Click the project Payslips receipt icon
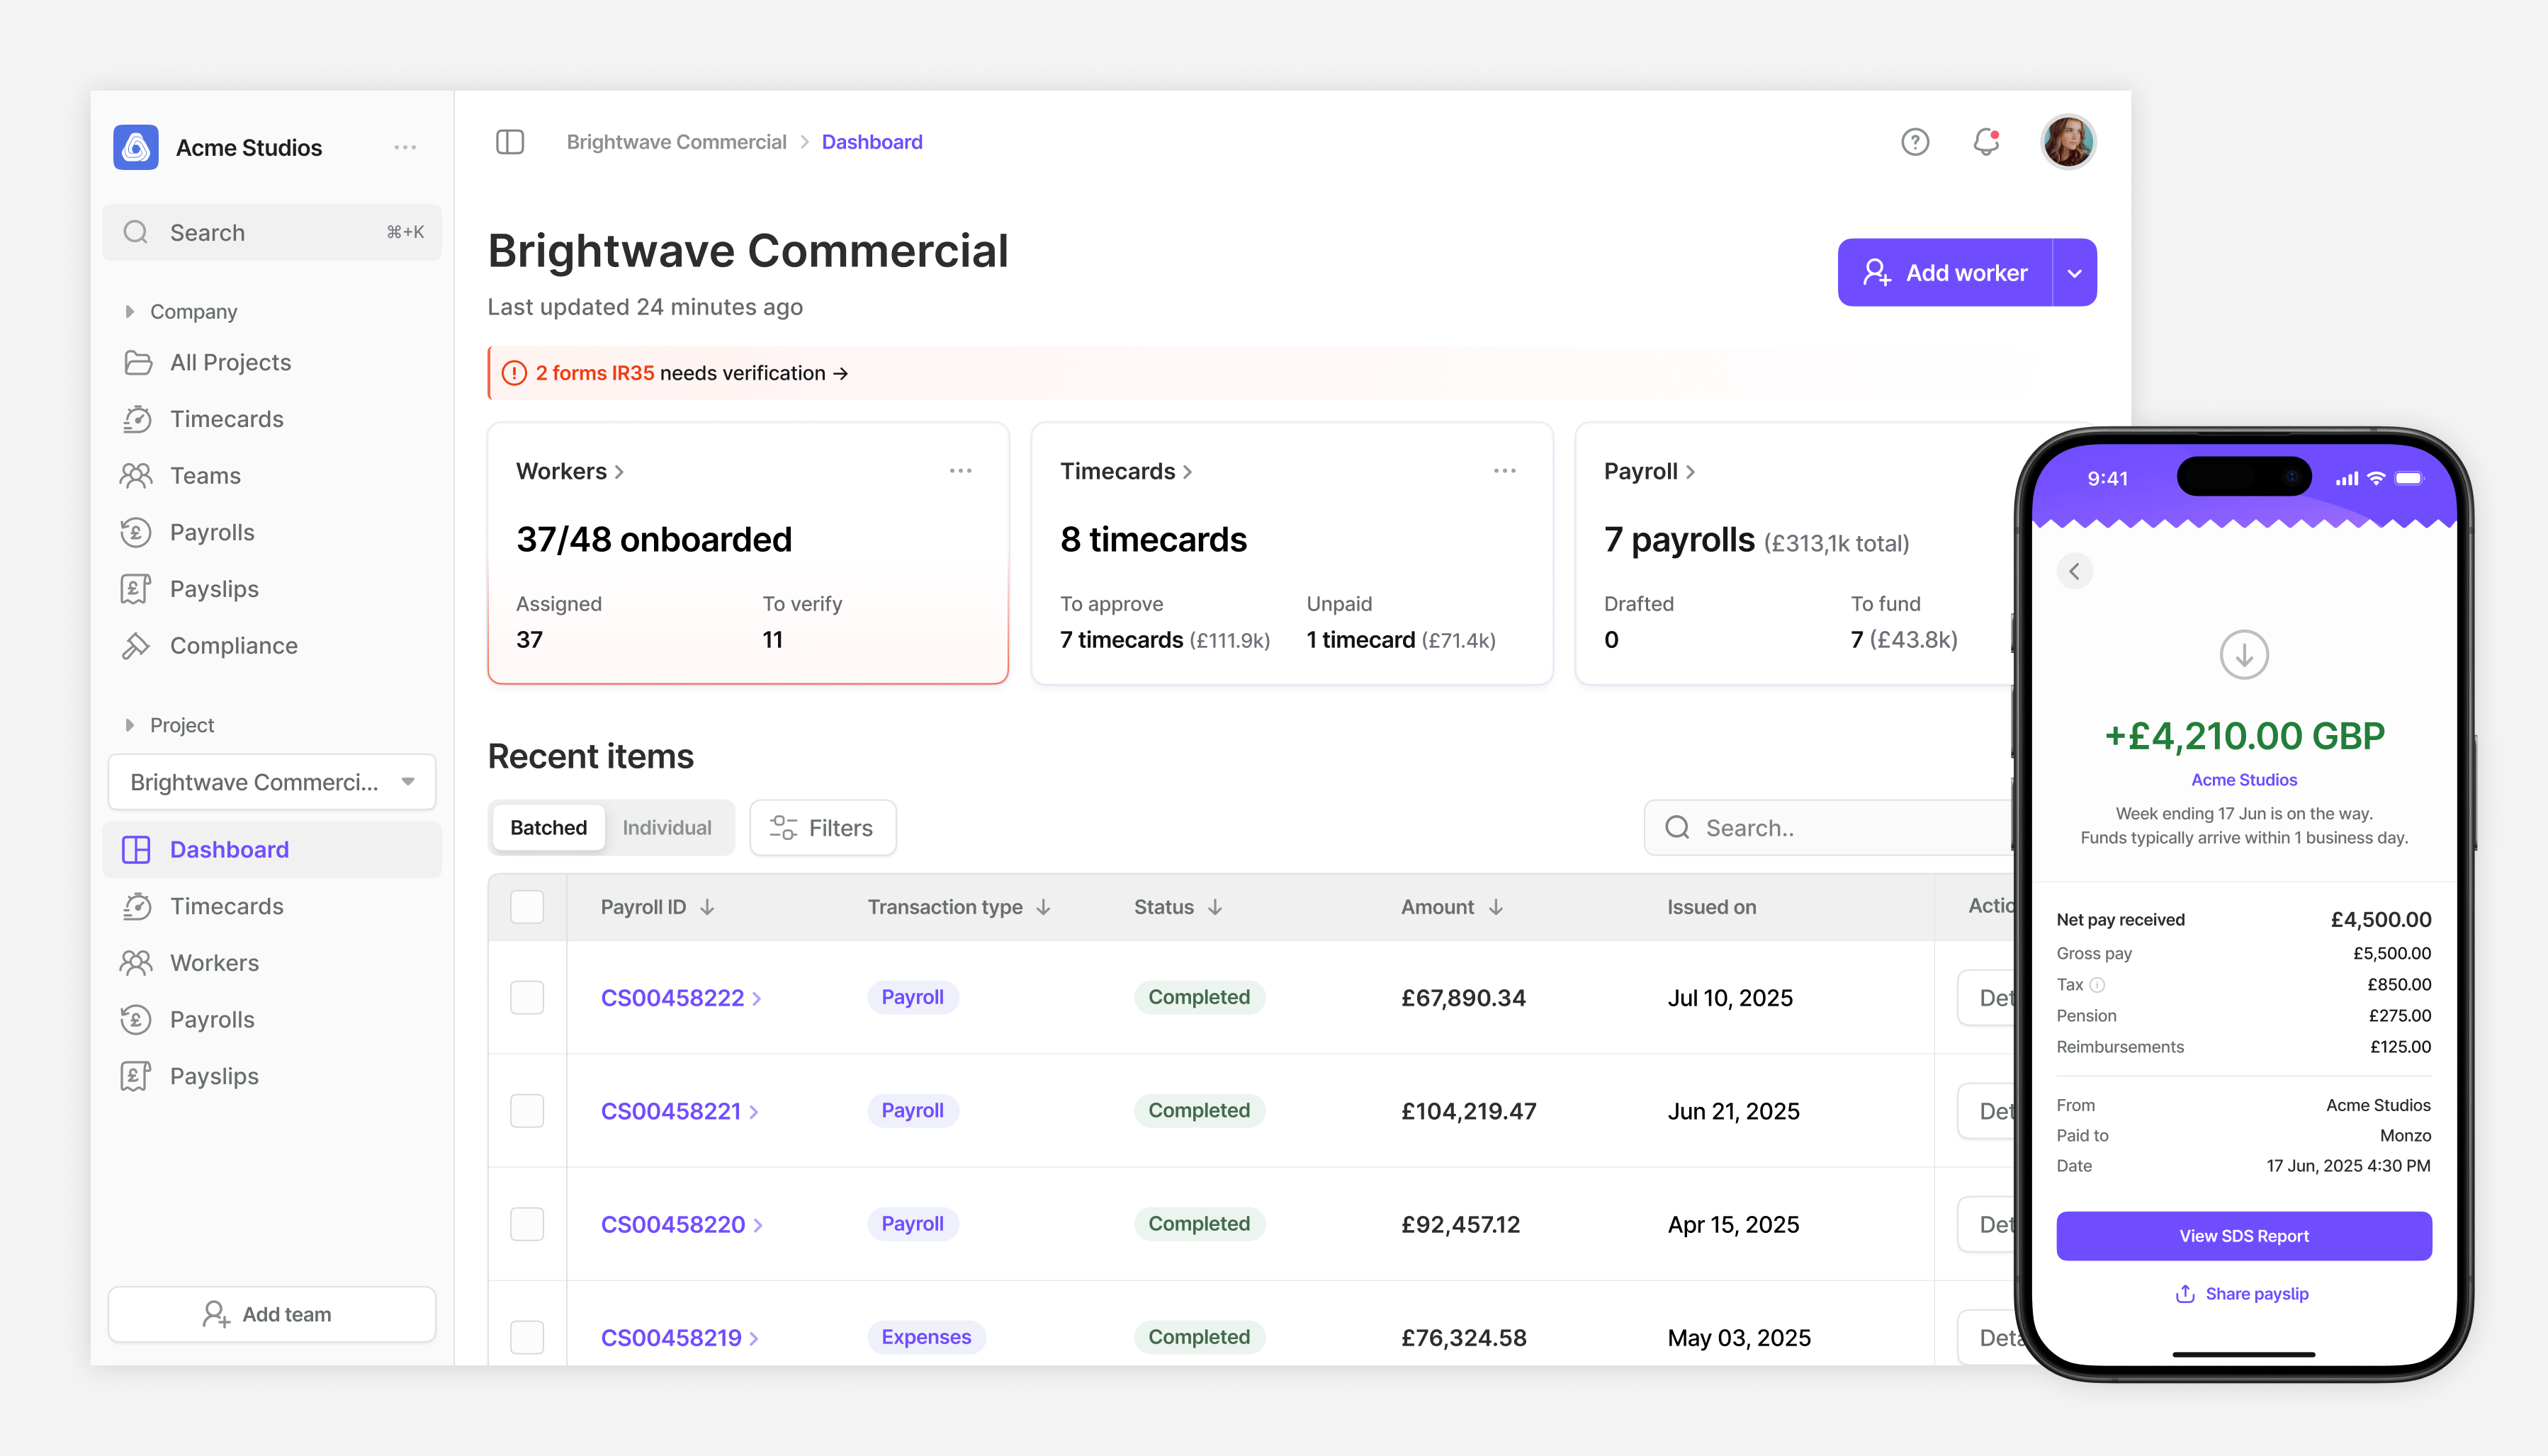2548x1456 pixels. pos(136,1076)
